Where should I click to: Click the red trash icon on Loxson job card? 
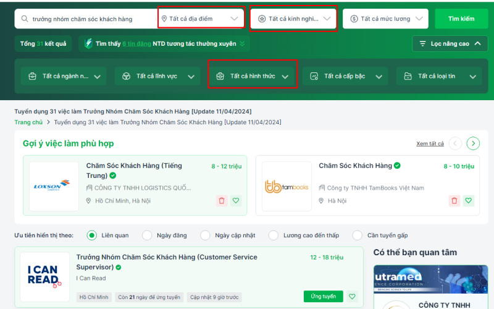click(222, 200)
